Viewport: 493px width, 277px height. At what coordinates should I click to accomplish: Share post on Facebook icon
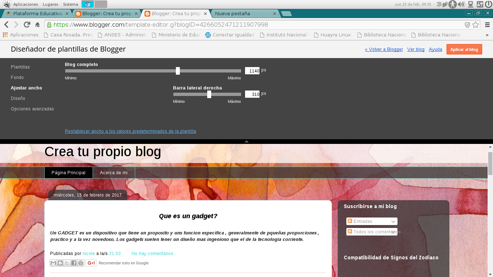(74, 263)
